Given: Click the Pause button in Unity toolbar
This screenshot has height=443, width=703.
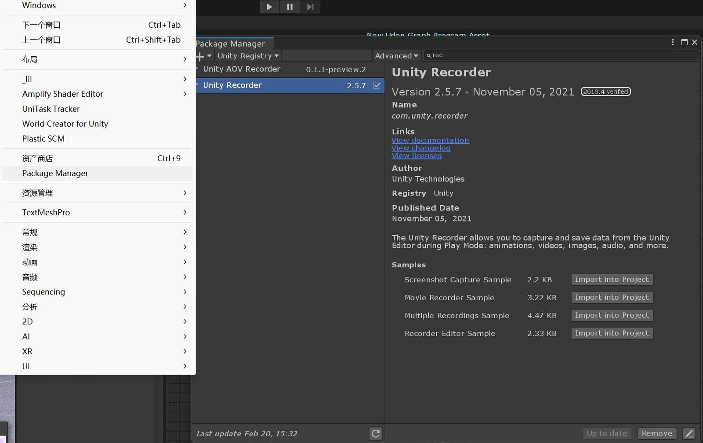Looking at the screenshot, I should pos(290,7).
